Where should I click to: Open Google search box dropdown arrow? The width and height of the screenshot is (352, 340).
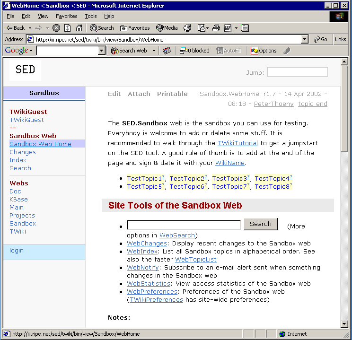[x=102, y=51]
